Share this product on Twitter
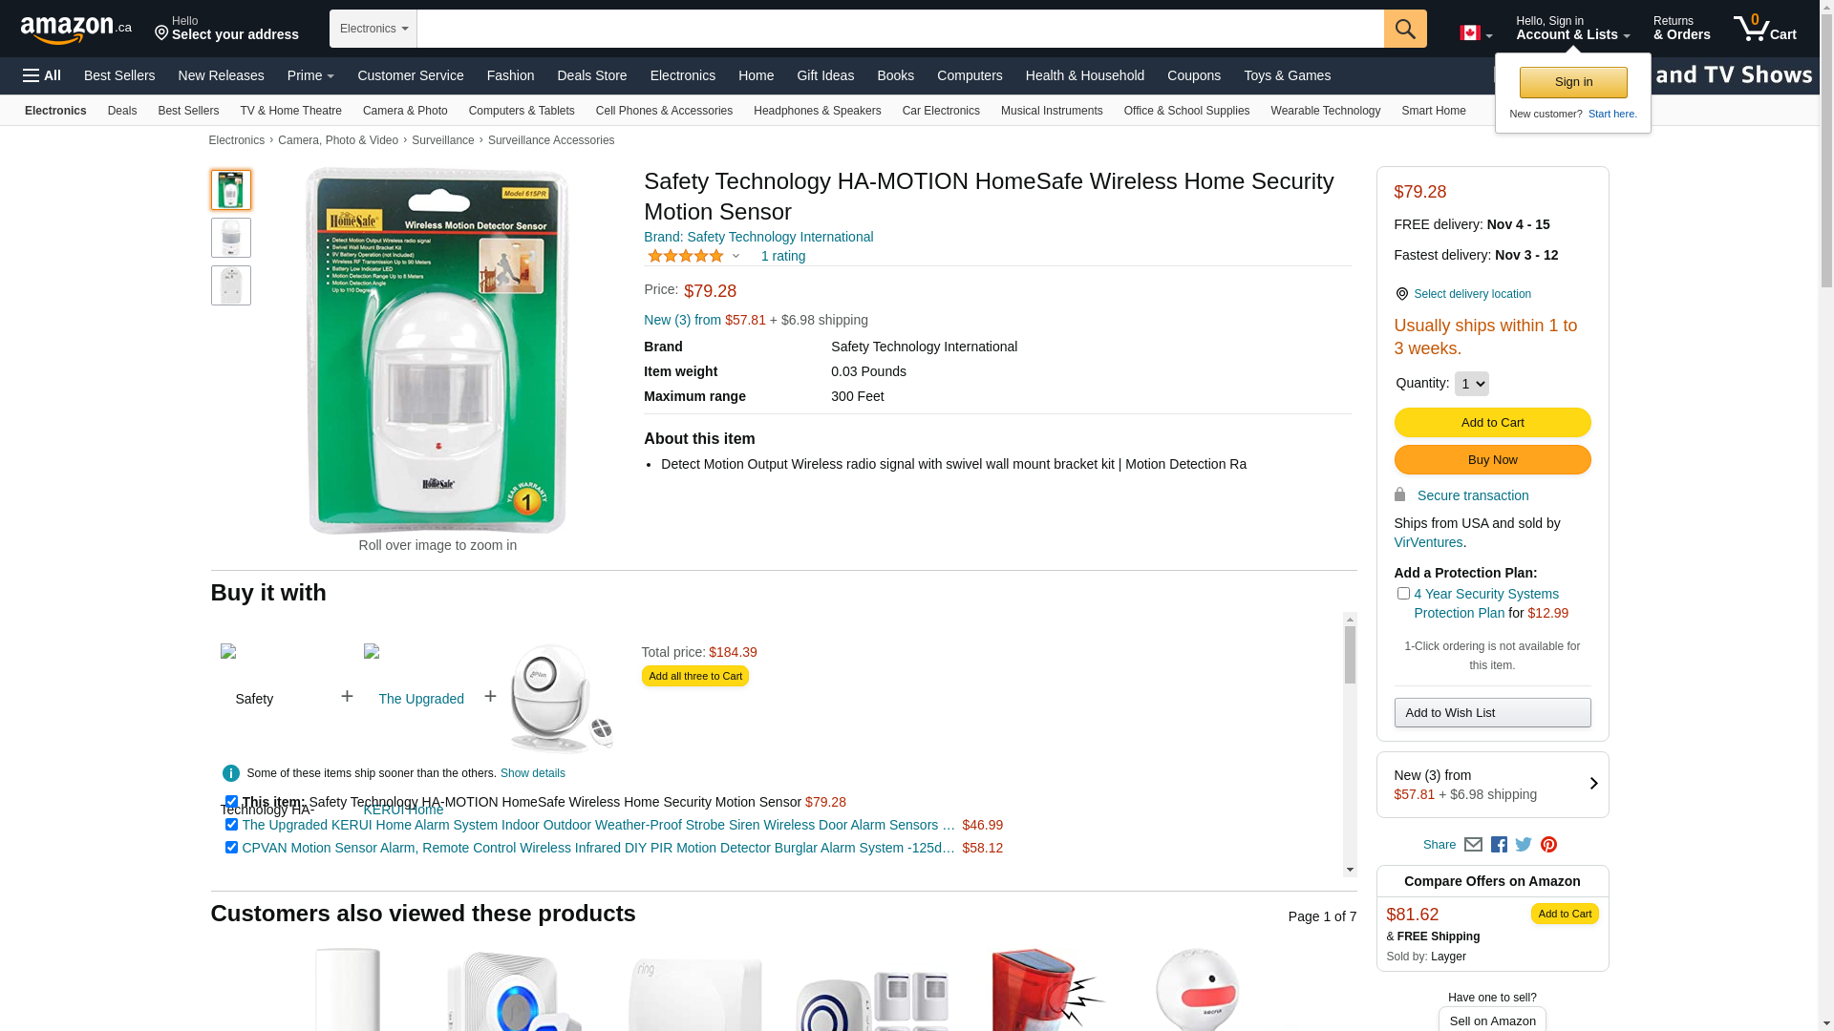 (x=1524, y=845)
